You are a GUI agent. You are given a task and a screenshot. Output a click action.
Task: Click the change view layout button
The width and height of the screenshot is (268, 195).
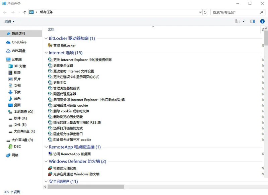pos(238,21)
